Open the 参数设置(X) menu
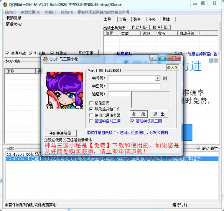 click(30, 12)
